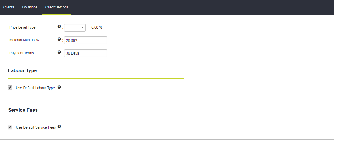Screen dimensions: 342x147
Task: Switch to the Clients tab
Action: tap(9, 7)
